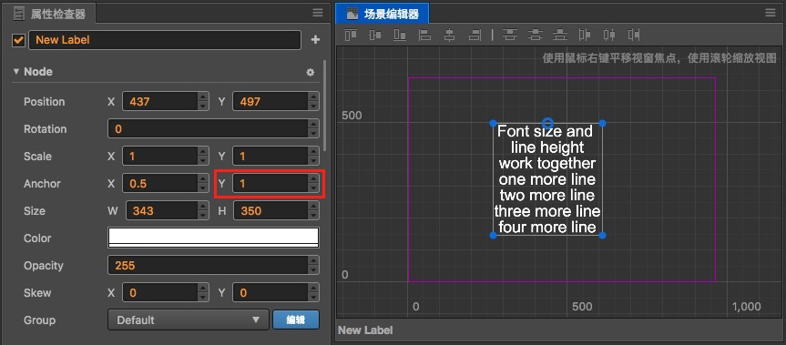The height and width of the screenshot is (345, 786).
Task: Switch to the 属性检查器 tab
Action: pyautogui.click(x=49, y=14)
